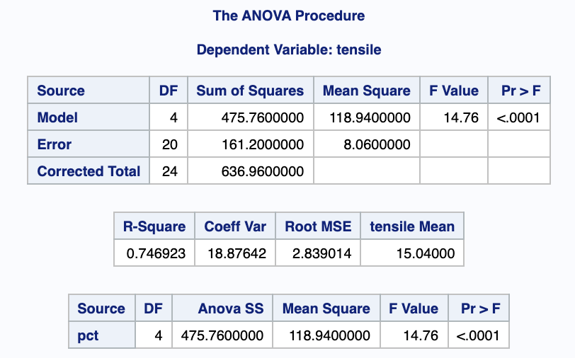
Task: Click Error degrees of freedom value 20
Action: coord(169,144)
